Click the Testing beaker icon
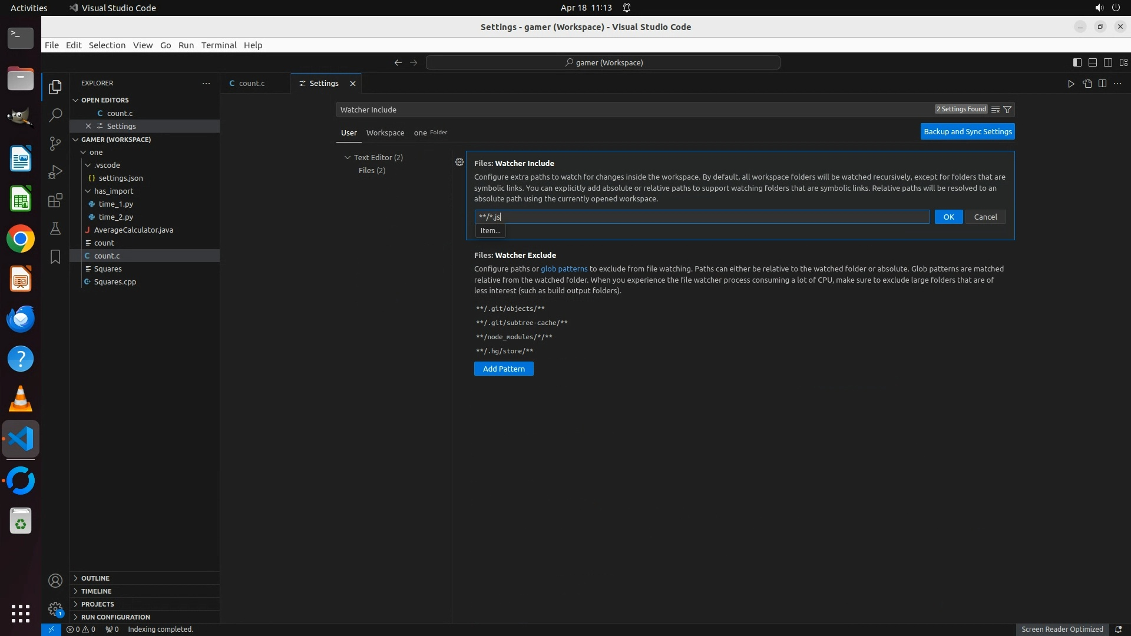The width and height of the screenshot is (1131, 636). pos(55,228)
